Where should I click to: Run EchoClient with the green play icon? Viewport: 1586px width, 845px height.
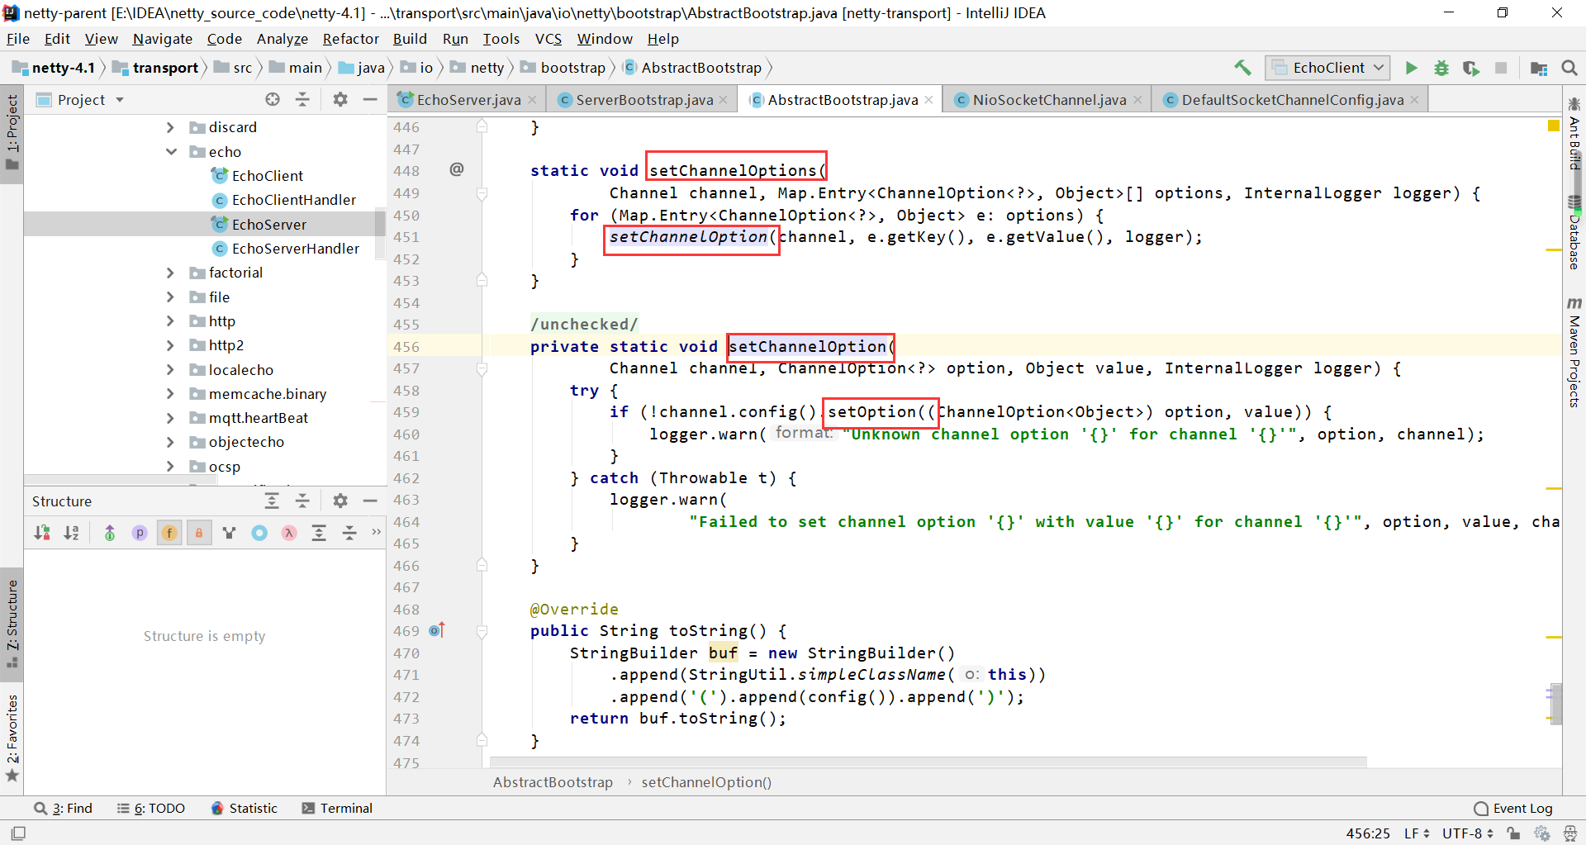[x=1412, y=68]
